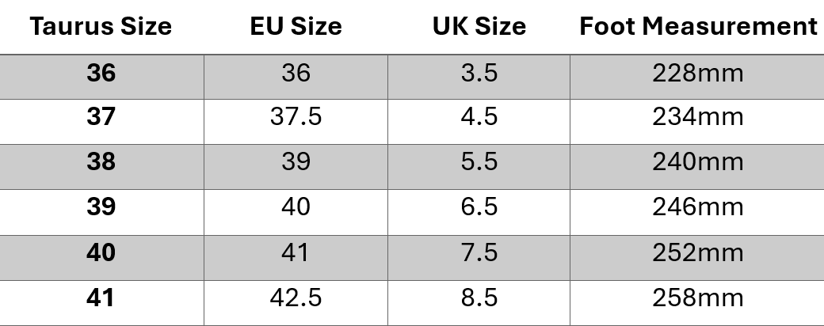This screenshot has width=824, height=326.
Task: Click the 252mm foot measurement cell
Action: 697,253
